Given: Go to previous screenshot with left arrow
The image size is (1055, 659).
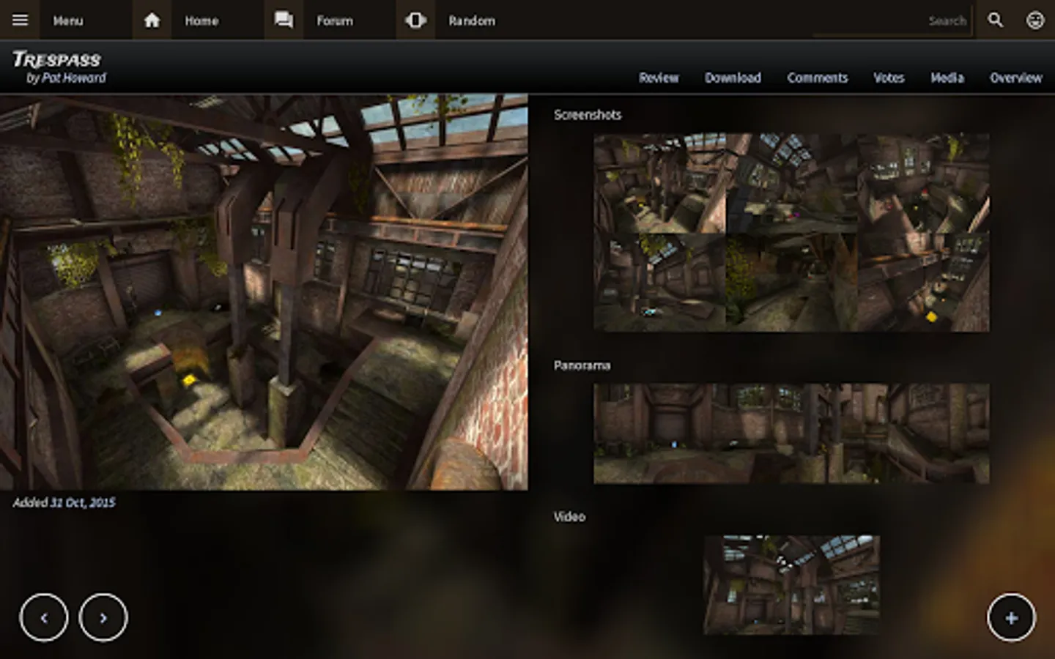Looking at the screenshot, I should click(x=44, y=617).
